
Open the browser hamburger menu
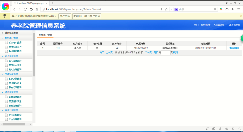pos(239,9)
